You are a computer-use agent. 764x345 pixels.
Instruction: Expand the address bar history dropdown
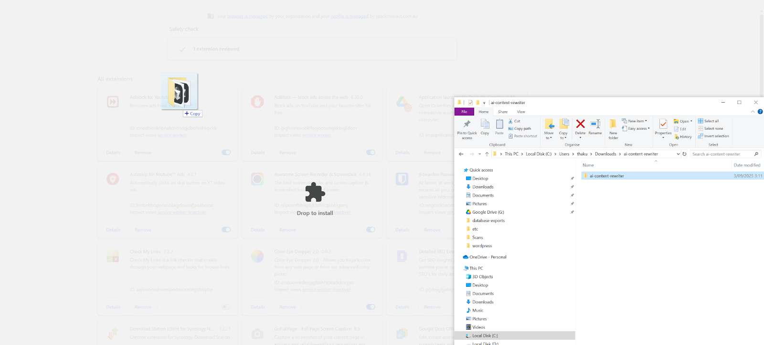click(x=678, y=154)
